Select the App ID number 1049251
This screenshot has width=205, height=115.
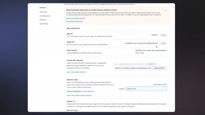pyautogui.click(x=154, y=35)
